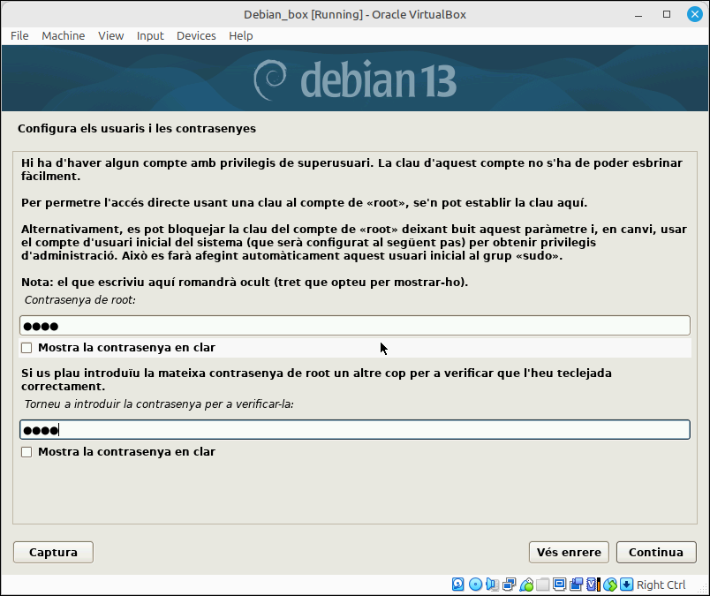Maximize the VirtualBox window
The width and height of the screenshot is (710, 596).
667,14
